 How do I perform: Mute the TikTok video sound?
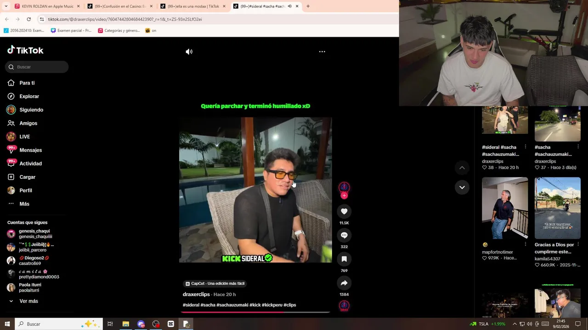click(x=189, y=52)
